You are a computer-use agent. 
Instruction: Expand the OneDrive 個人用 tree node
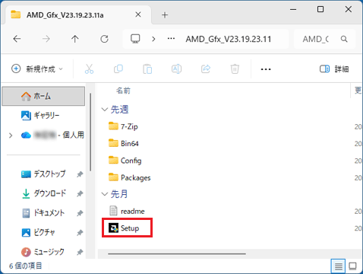coord(11,135)
